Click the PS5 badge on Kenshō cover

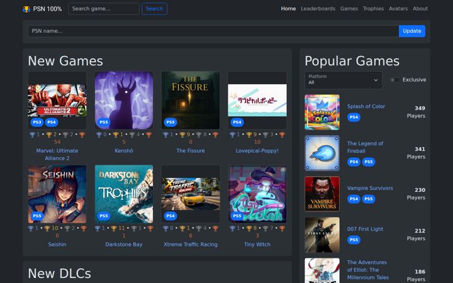coord(104,122)
